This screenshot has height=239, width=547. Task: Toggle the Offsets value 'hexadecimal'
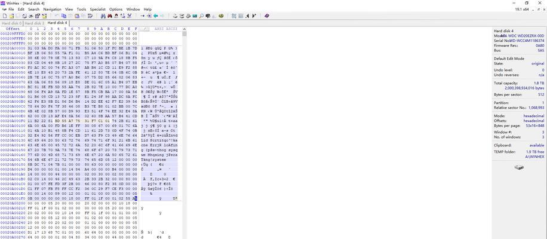534,121
